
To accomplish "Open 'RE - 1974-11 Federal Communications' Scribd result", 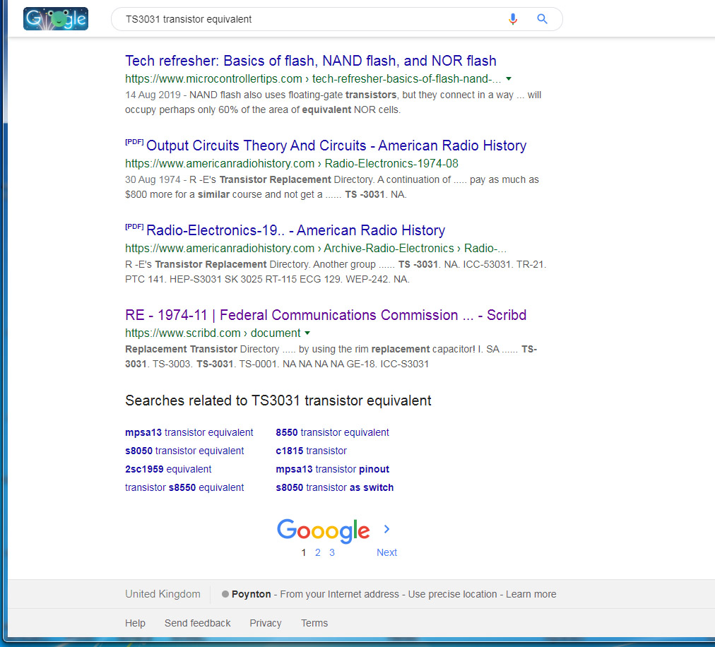I will coord(326,315).
